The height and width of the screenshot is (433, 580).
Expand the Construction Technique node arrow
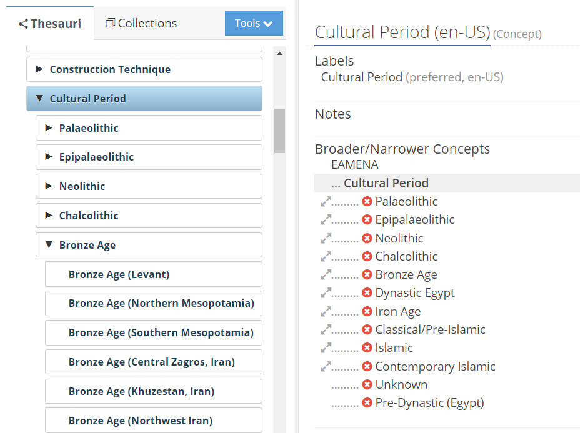[39, 69]
